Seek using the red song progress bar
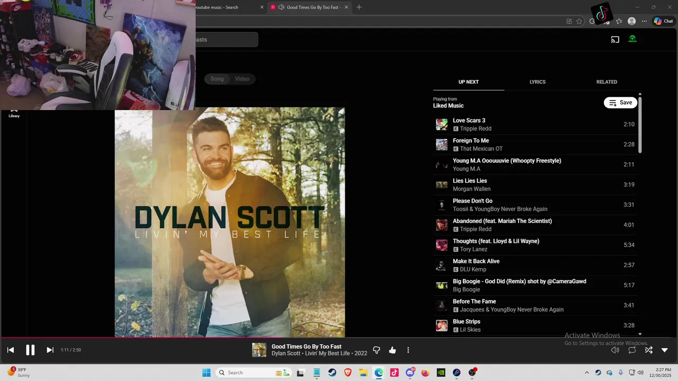 tap(339, 337)
